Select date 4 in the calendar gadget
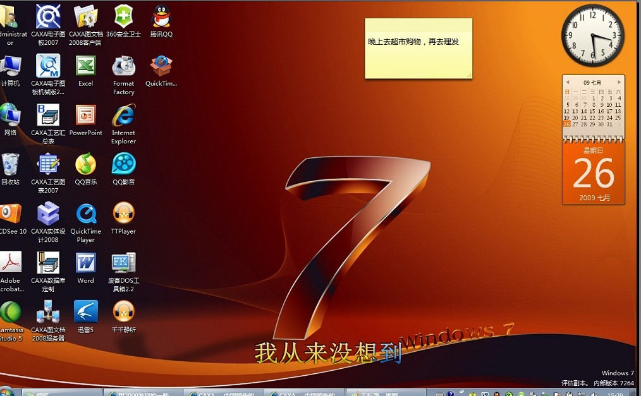Image resolution: width=641 pixels, height=396 pixels. pyautogui.click(x=619, y=98)
